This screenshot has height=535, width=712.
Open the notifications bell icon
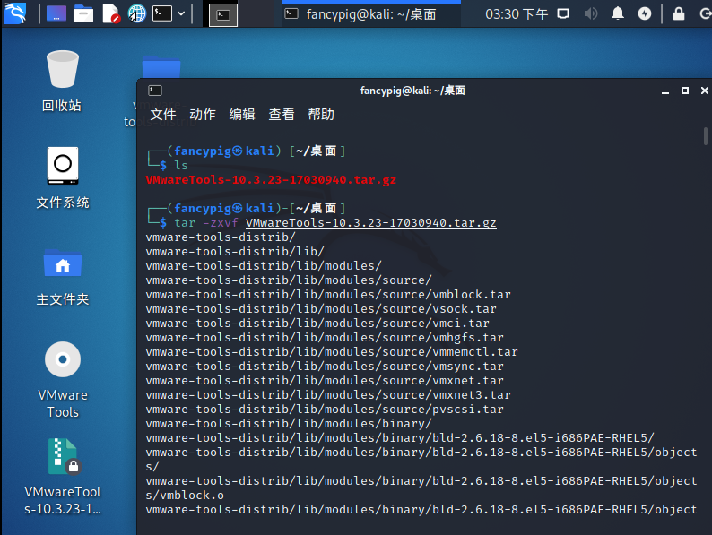click(618, 13)
